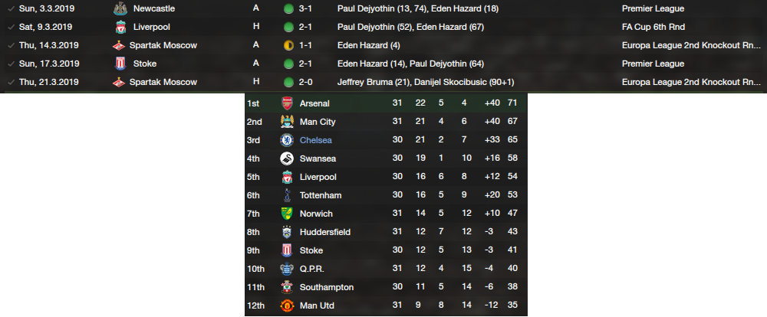Click the Man City crest in league table
The image size is (767, 317).
(x=287, y=122)
